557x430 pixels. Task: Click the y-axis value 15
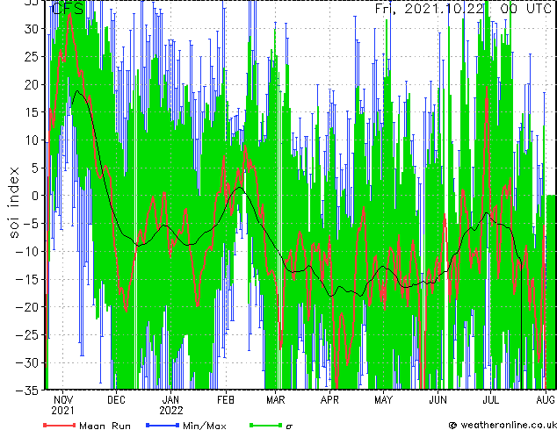[31, 112]
